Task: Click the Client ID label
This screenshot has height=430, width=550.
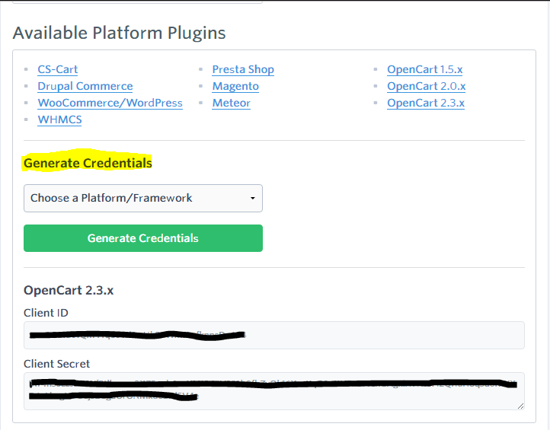Action: (x=46, y=313)
